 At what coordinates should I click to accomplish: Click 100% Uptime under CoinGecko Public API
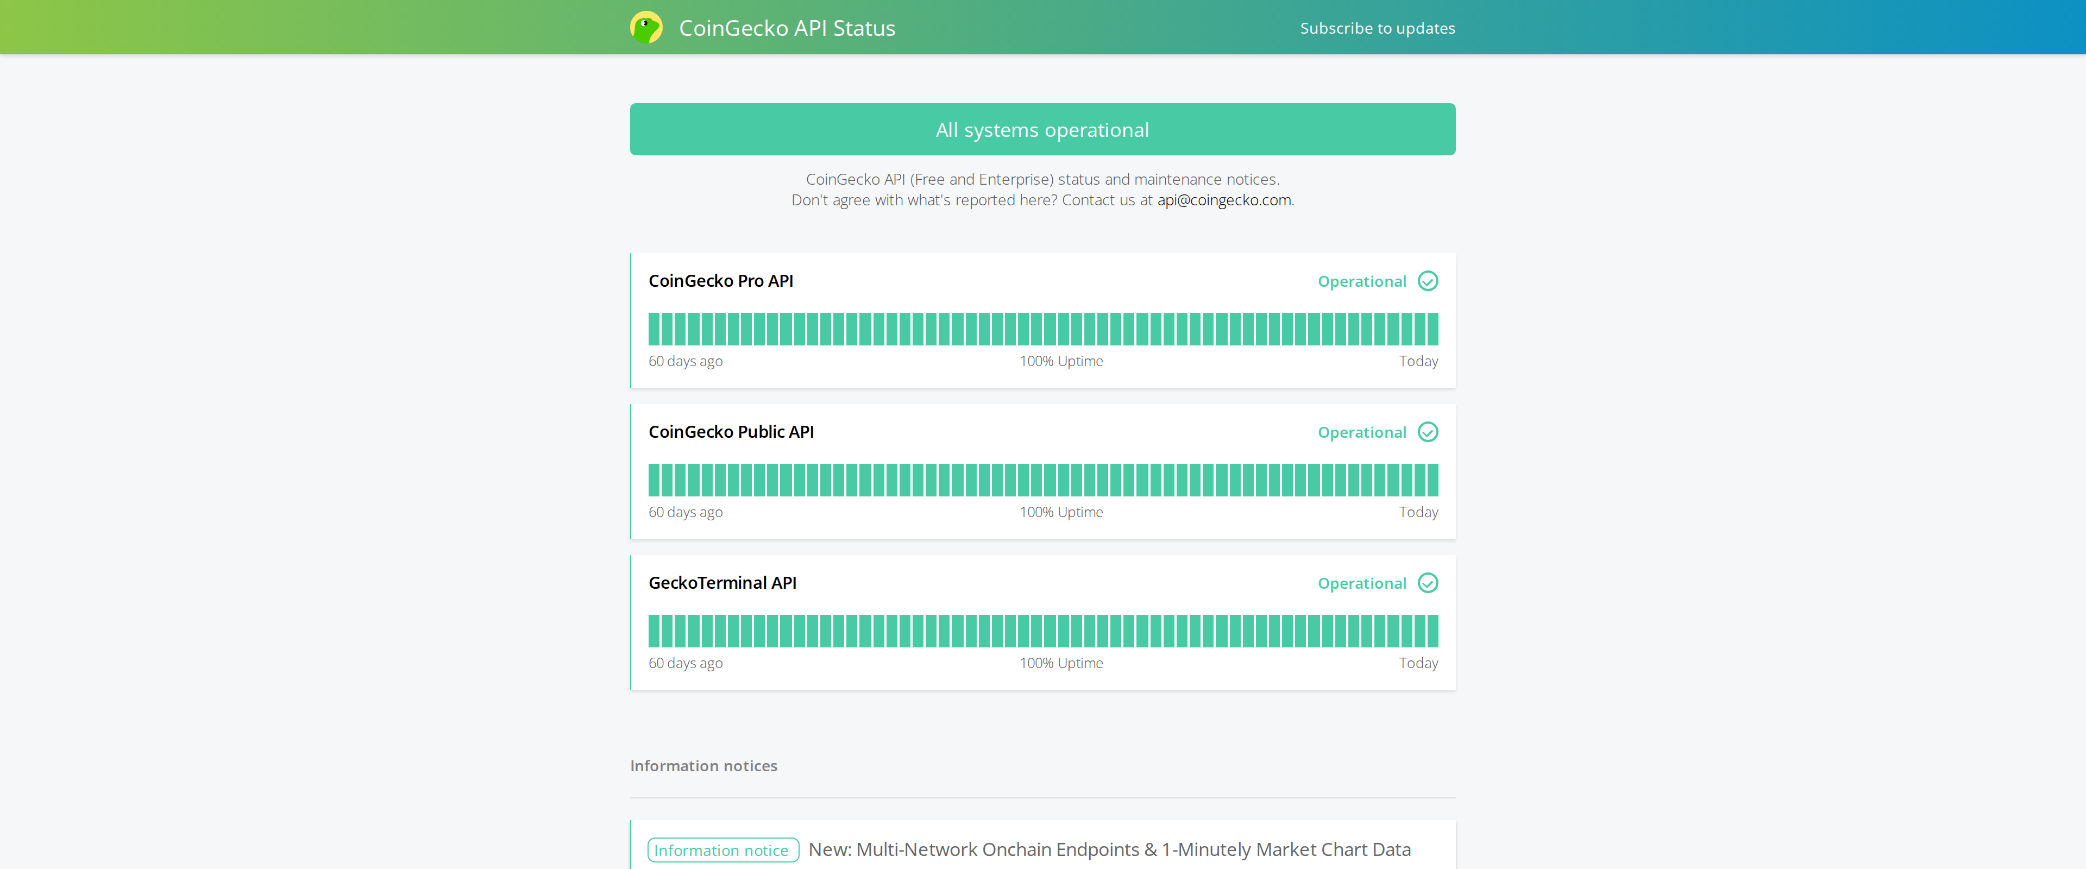click(x=1061, y=512)
